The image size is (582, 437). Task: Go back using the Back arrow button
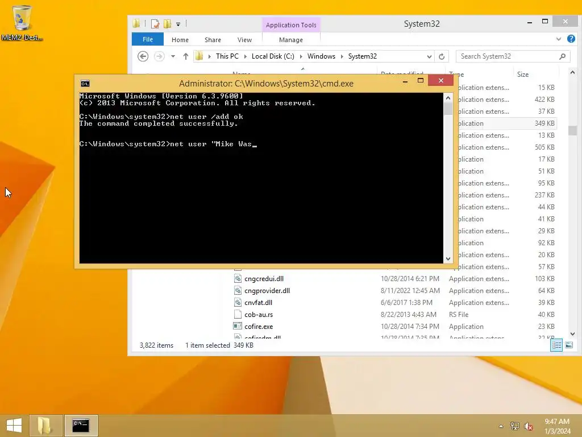coord(143,56)
